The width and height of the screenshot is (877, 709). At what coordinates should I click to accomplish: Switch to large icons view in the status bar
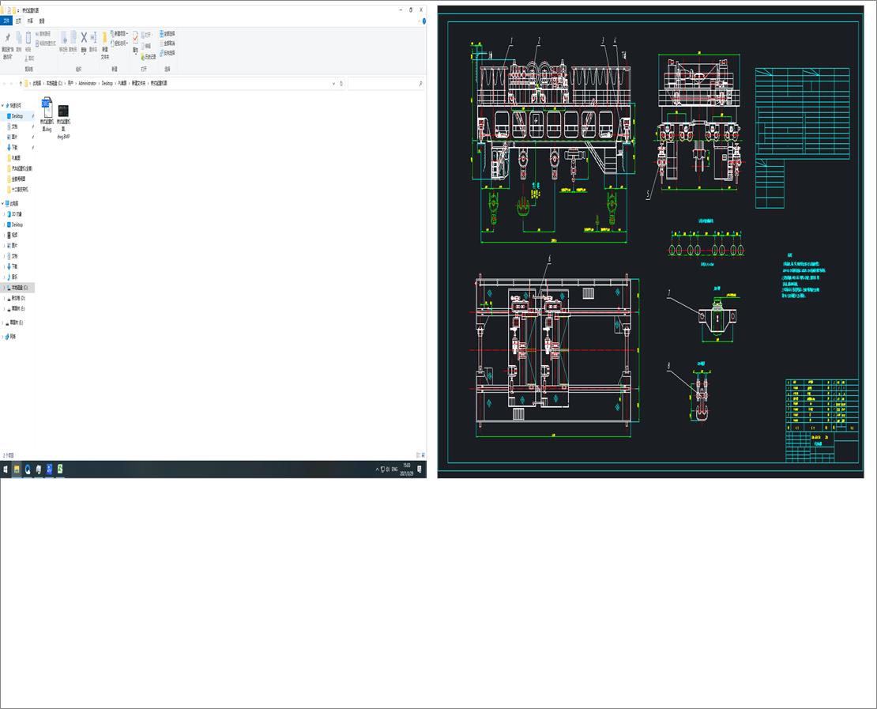coord(423,455)
